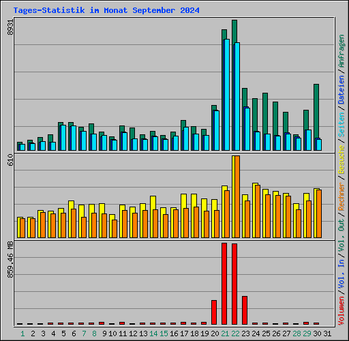Viewport: 349px width, 341px height.
Task: Select day 9 label on x-axis
Action: tap(104, 333)
